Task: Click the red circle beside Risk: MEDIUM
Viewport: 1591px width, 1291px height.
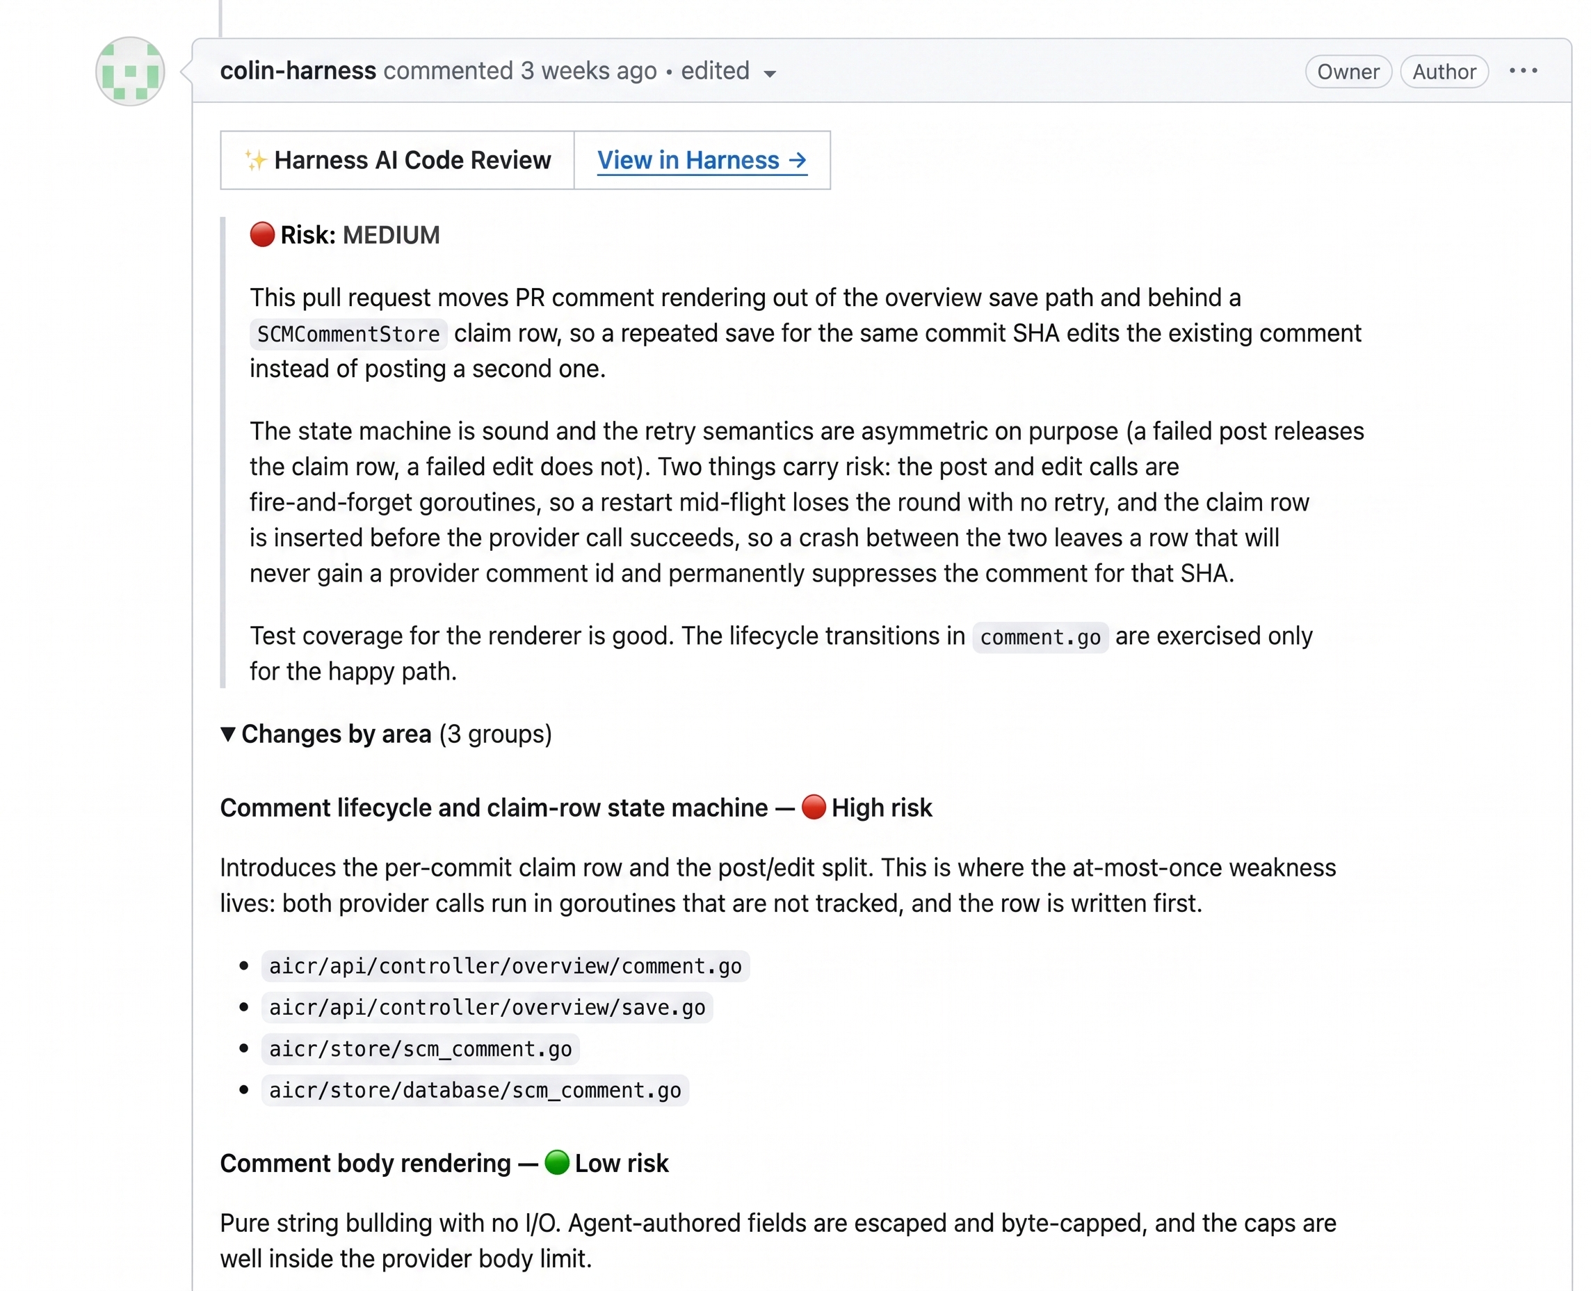Action: coord(261,234)
